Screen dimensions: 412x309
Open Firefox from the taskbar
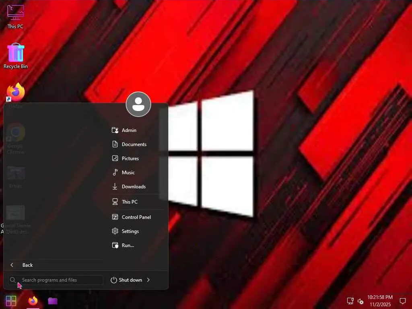[33, 301]
